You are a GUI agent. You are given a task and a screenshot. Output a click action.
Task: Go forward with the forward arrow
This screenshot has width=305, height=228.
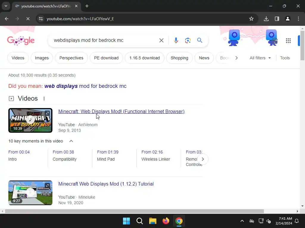[17, 19]
